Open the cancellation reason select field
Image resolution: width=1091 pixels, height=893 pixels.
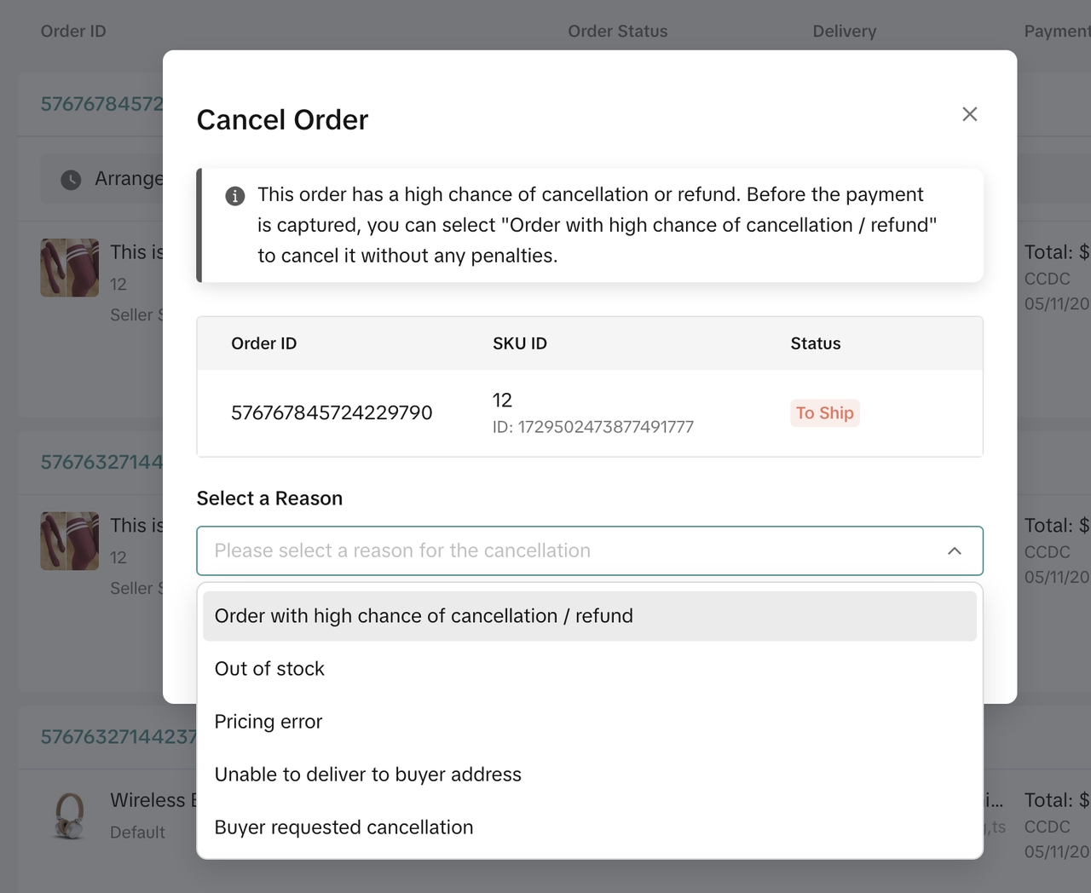571,551
